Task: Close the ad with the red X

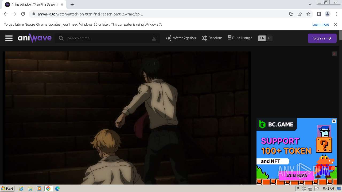Action: (x=334, y=54)
